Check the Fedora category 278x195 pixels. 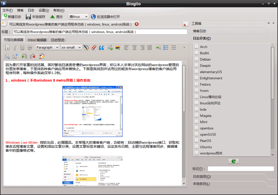(x=196, y=84)
